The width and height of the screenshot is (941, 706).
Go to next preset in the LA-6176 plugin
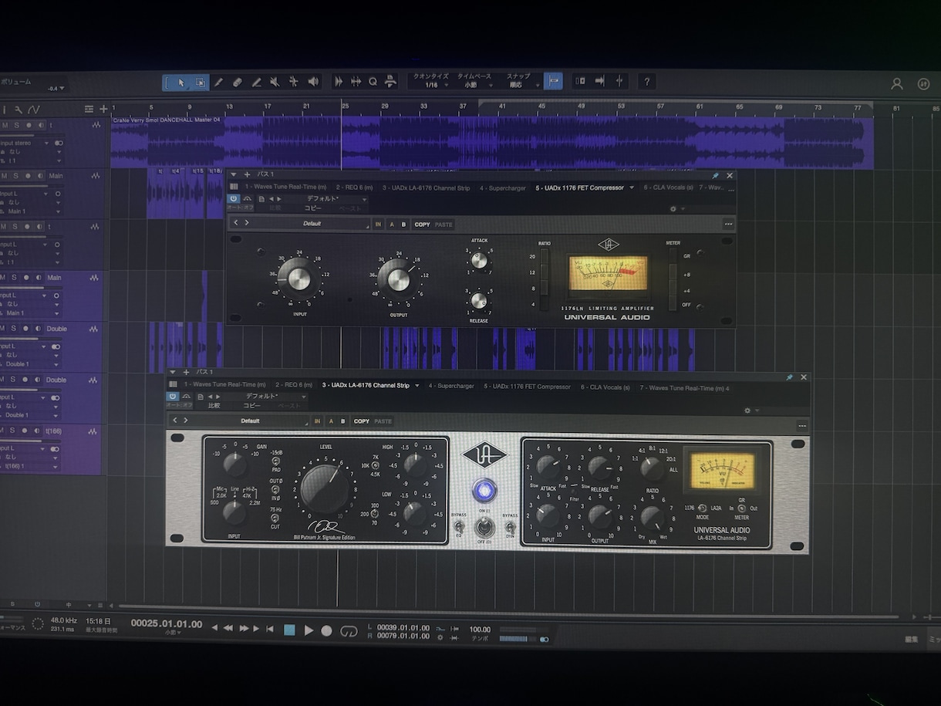[185, 421]
